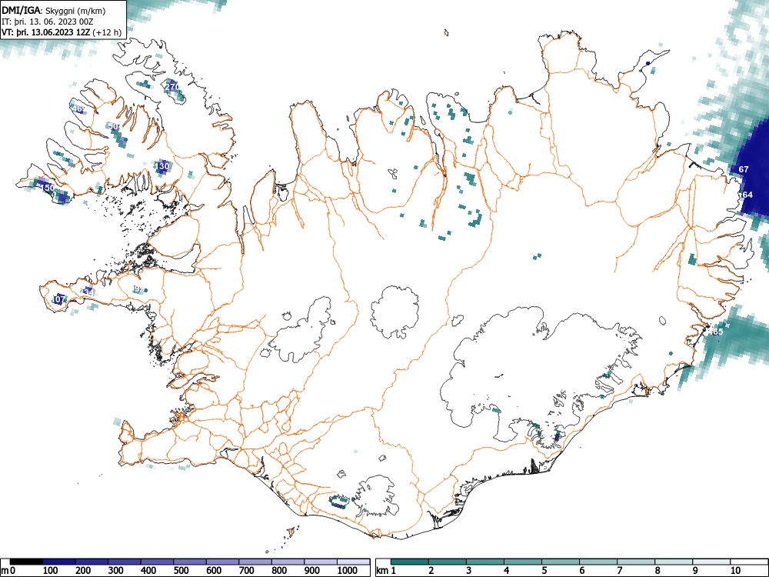This screenshot has height=577, width=769.
Task: Click the 107 visibility label on Snæfellsnes
Action: point(59,299)
